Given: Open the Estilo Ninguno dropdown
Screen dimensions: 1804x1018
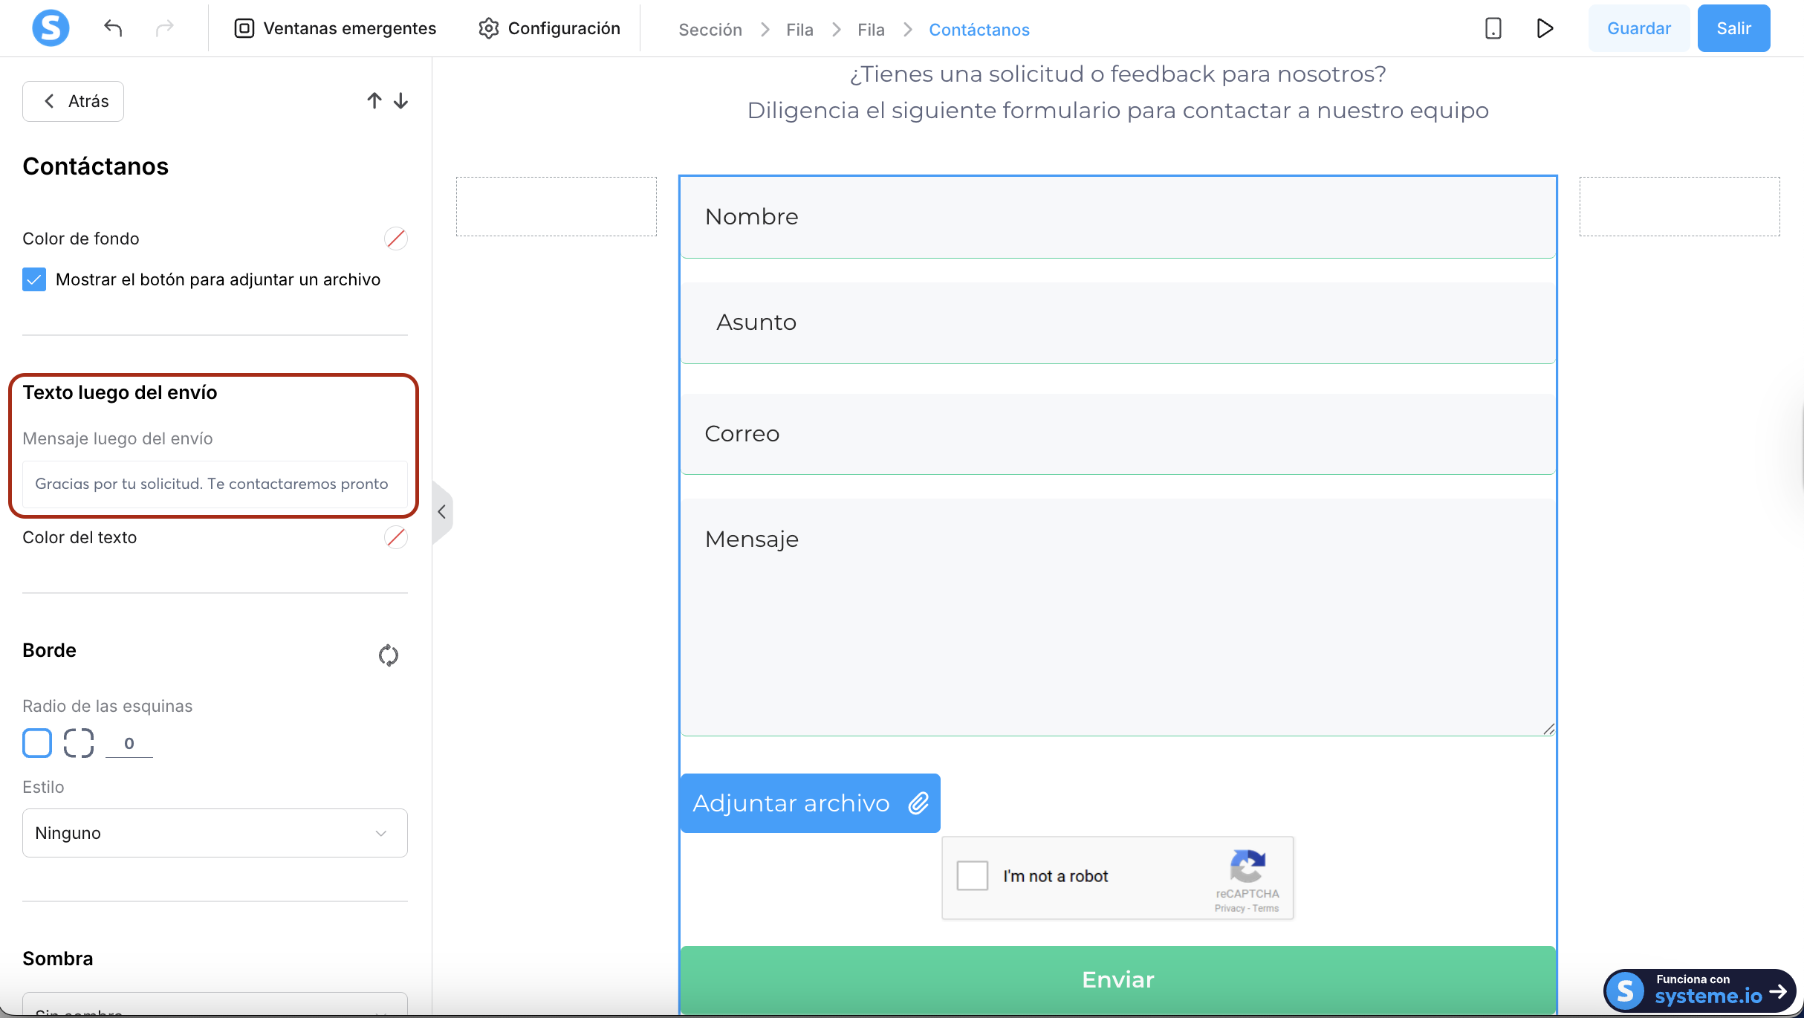Looking at the screenshot, I should 215,832.
